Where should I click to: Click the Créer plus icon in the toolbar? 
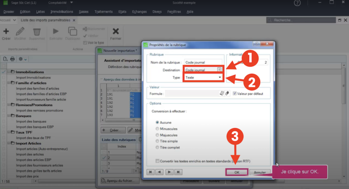tap(6, 31)
